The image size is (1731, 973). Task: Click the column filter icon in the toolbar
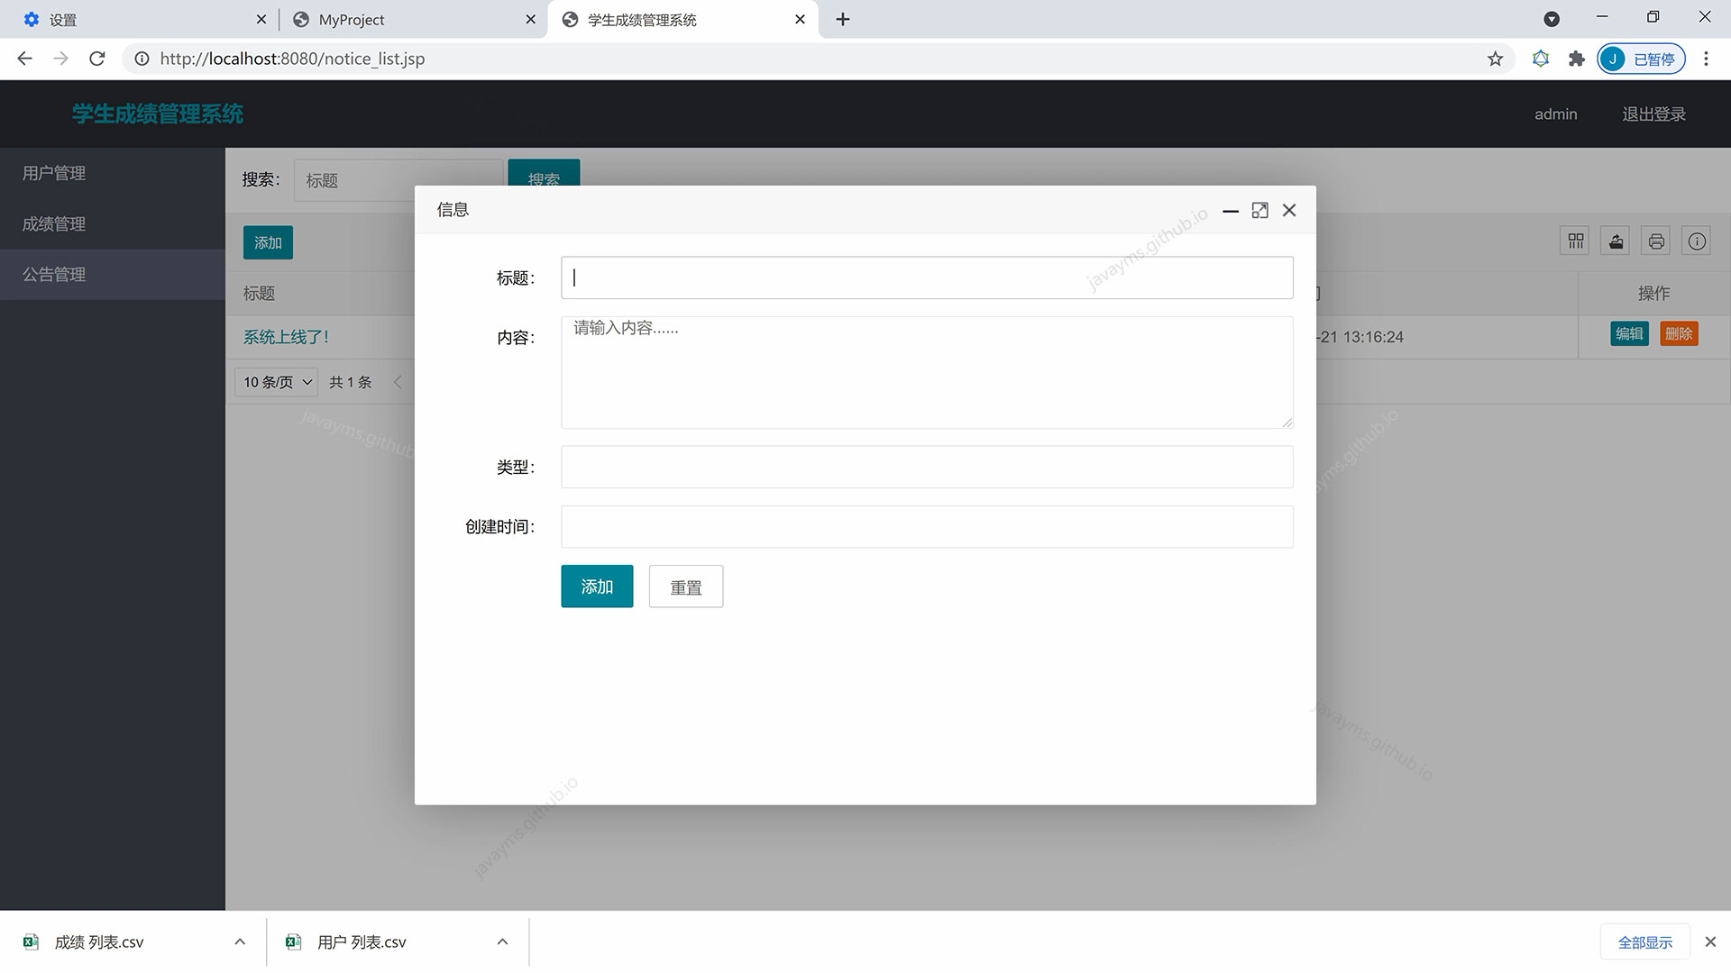[1575, 241]
